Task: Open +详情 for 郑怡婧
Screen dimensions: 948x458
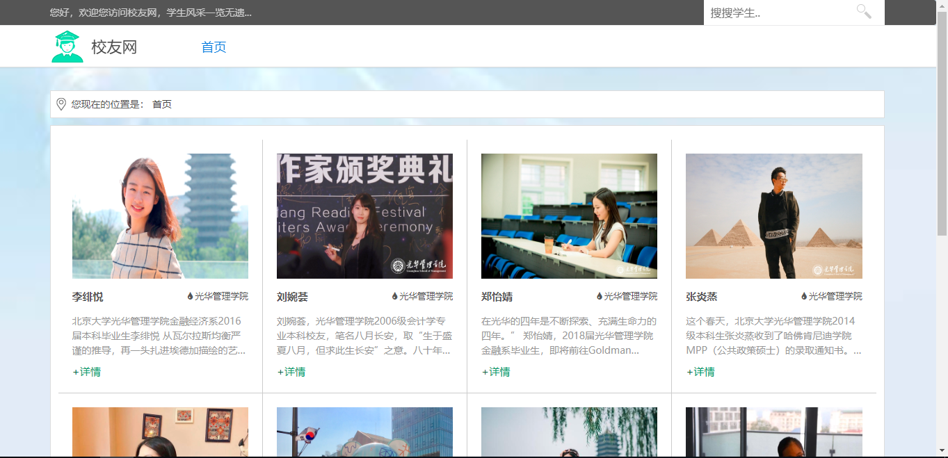Action: [x=496, y=372]
